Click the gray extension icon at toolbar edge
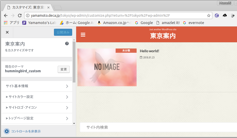Screen dimensions: 237x138 (x=233, y=15)
